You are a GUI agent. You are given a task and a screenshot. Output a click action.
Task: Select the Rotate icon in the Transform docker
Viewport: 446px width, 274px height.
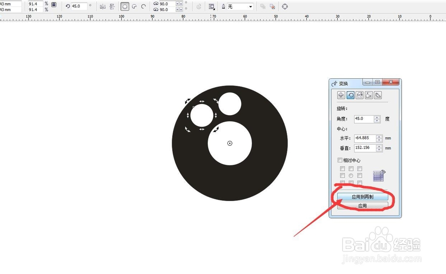click(x=351, y=95)
